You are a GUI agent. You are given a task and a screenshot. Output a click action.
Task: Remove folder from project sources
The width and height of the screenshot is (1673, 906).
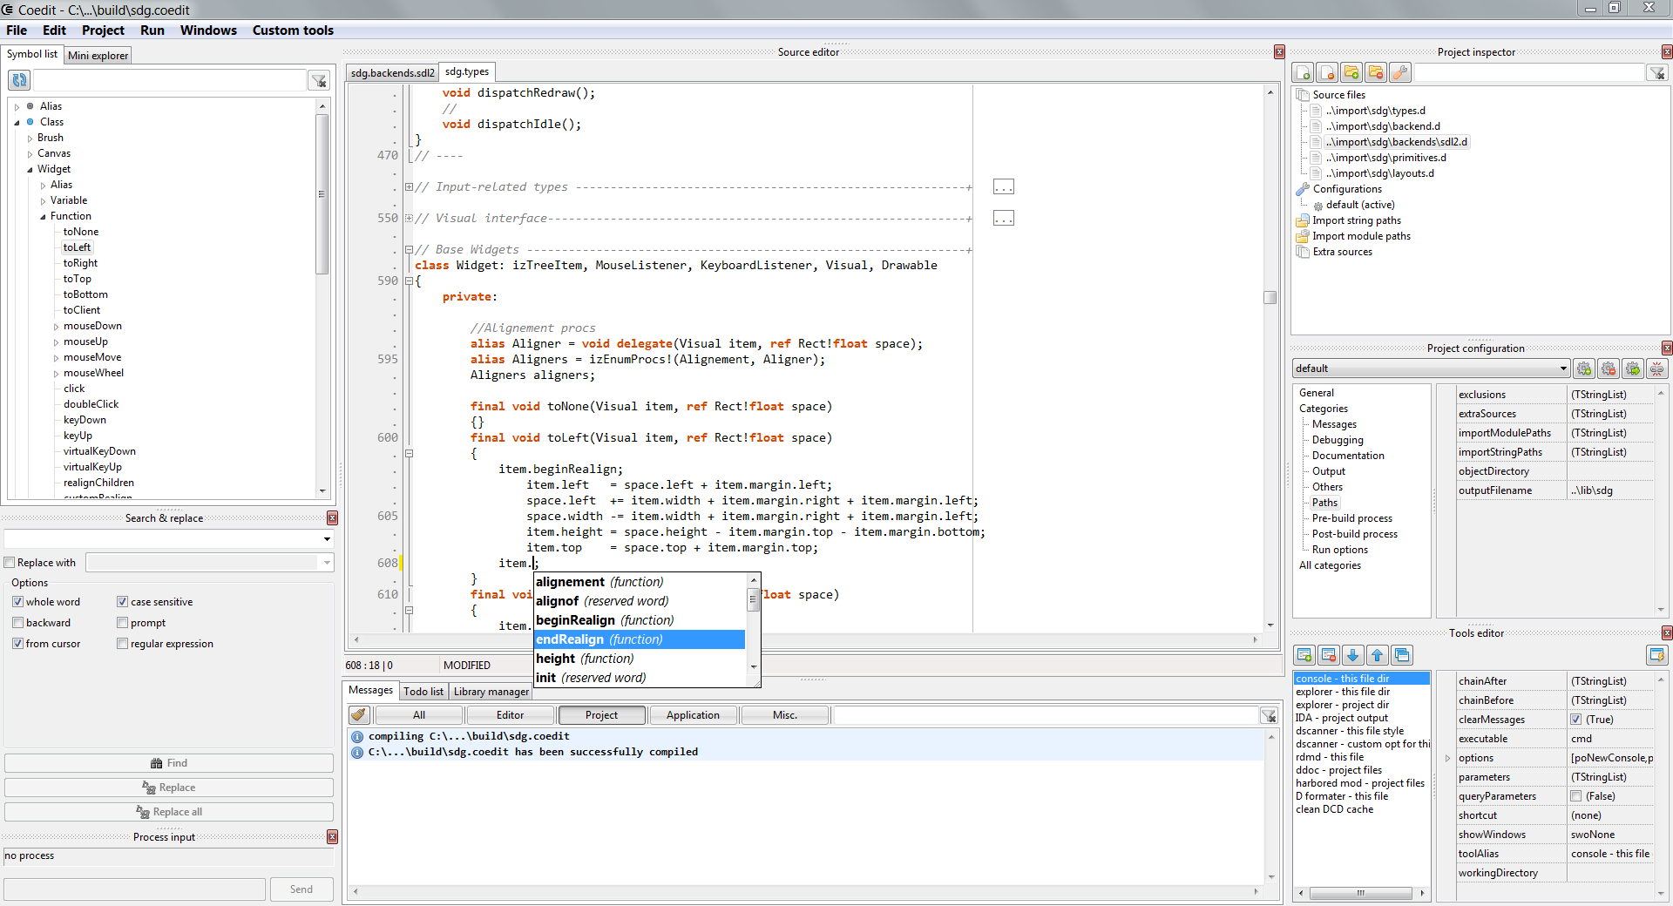(1376, 73)
